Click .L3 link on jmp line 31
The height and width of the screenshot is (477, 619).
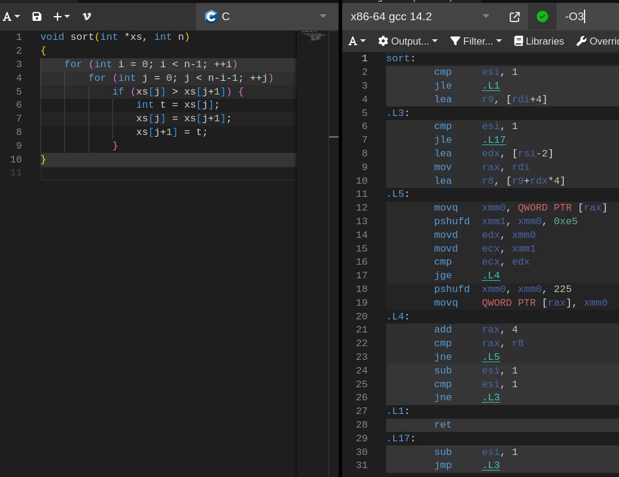point(491,465)
